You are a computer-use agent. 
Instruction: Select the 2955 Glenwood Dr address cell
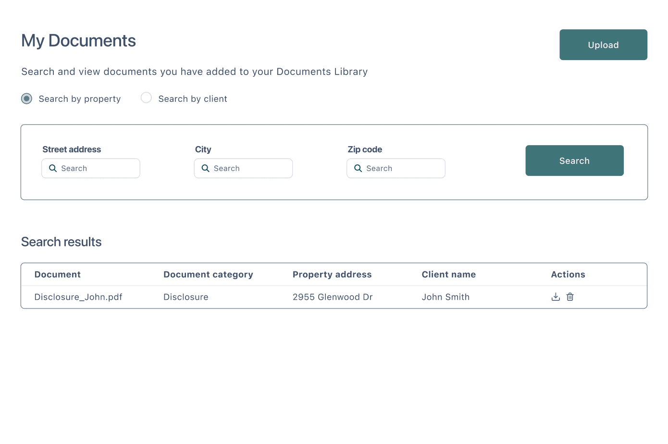tap(332, 296)
